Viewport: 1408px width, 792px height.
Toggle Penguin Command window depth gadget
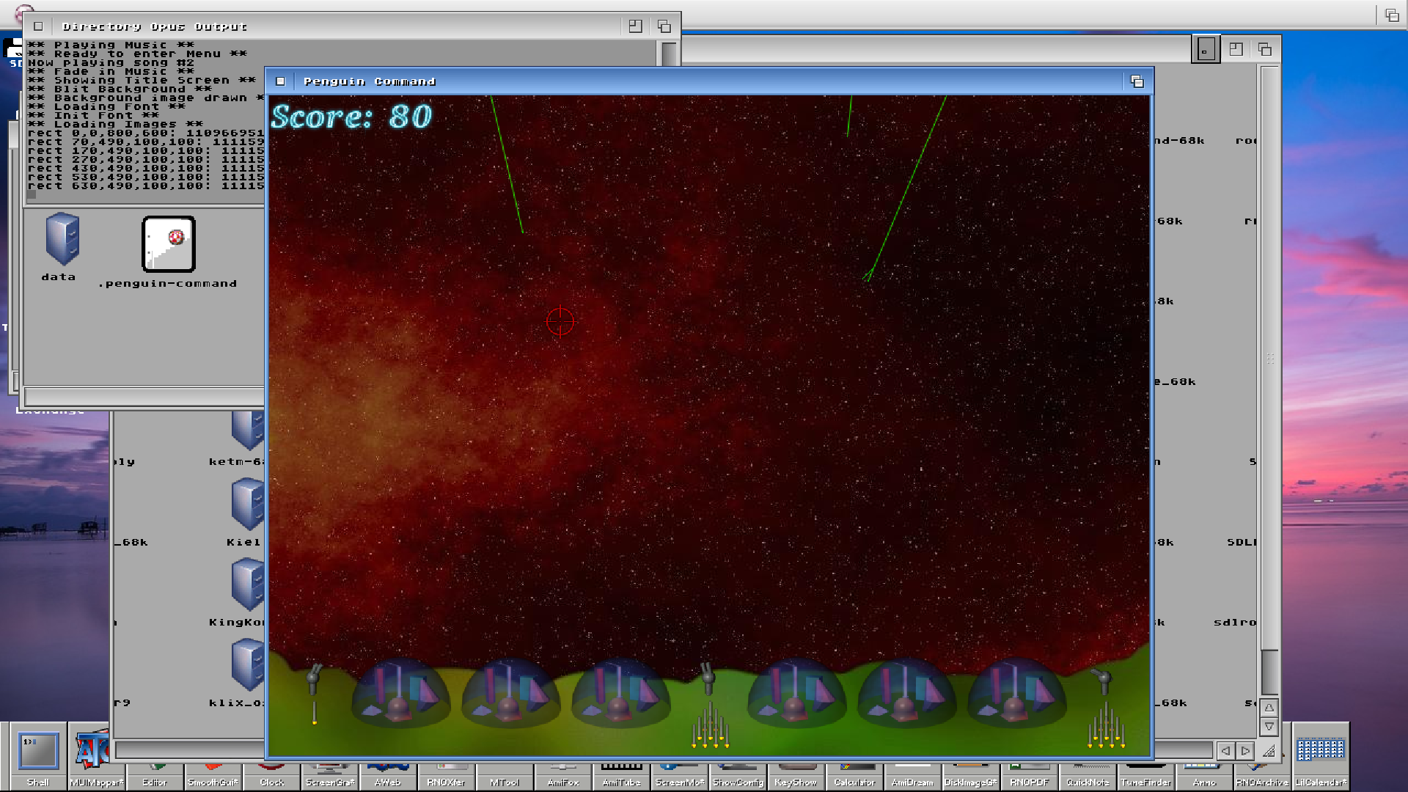click(x=1137, y=81)
